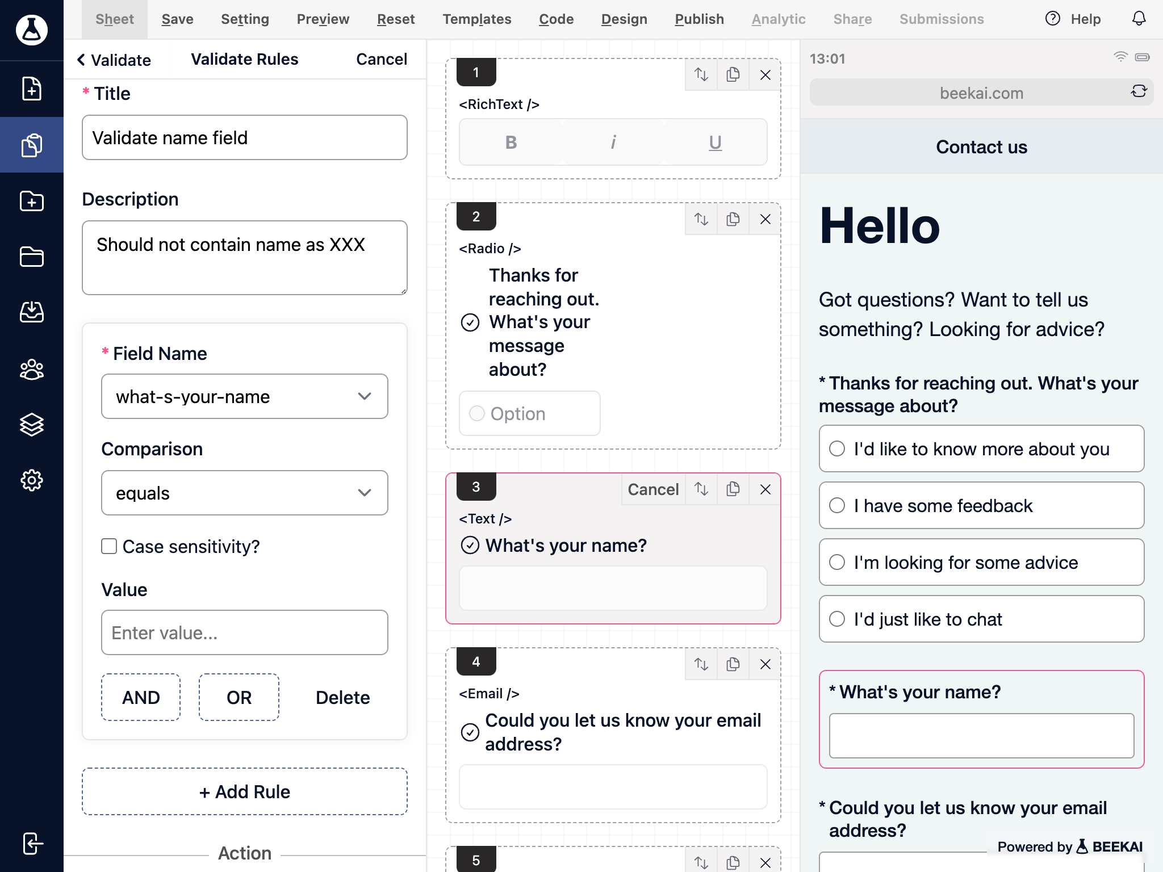Image resolution: width=1163 pixels, height=872 pixels.
Task: Open the Setting menu
Action: (x=245, y=19)
